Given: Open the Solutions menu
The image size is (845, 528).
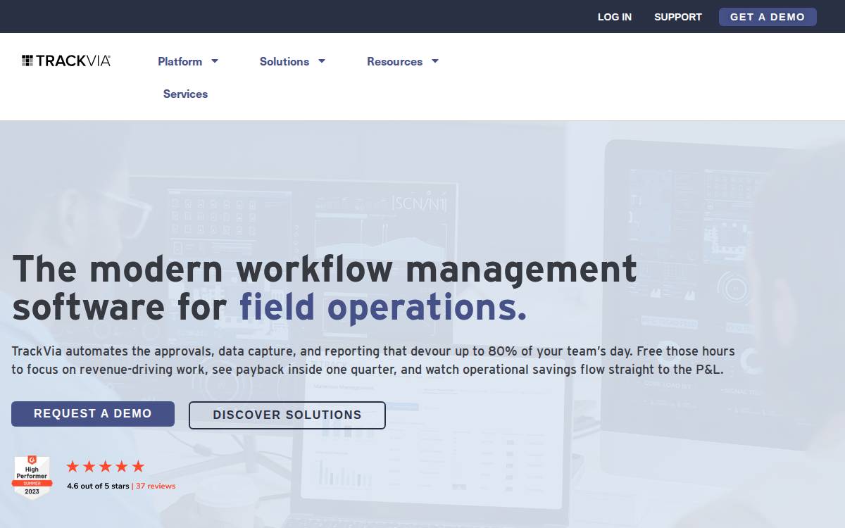Looking at the screenshot, I should [284, 61].
